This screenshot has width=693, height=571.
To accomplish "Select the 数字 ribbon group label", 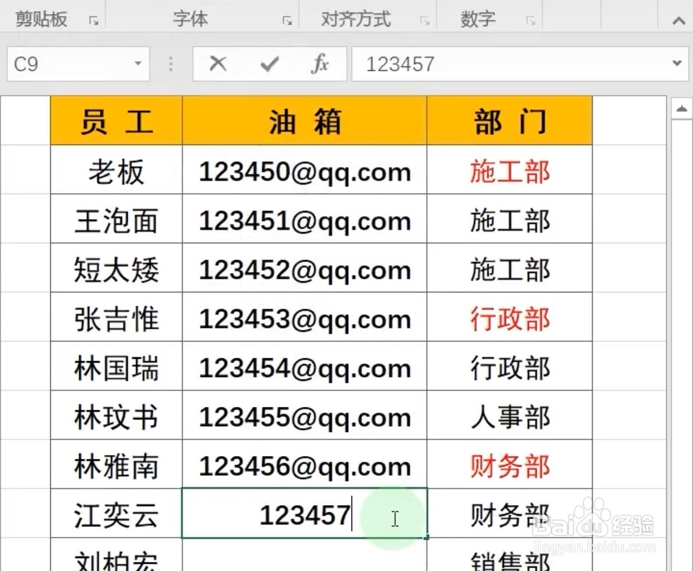I will 477,18.
